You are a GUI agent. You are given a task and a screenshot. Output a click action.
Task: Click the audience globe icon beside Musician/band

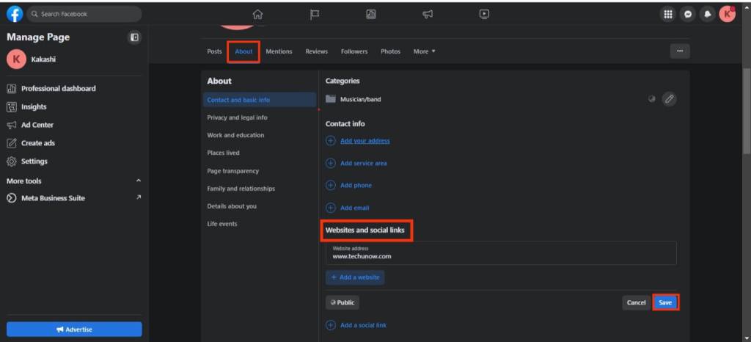tap(651, 99)
